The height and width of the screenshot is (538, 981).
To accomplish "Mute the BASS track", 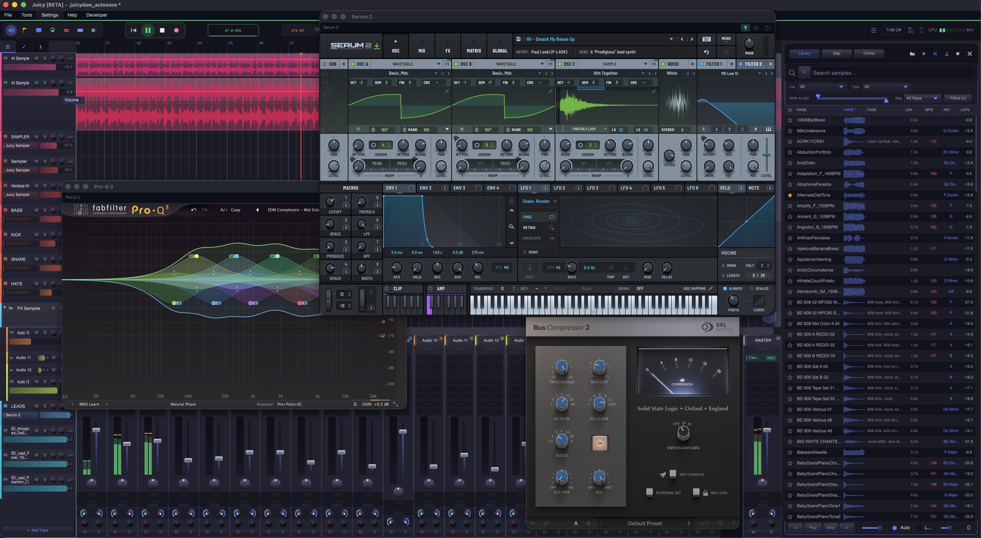I will pos(36,210).
